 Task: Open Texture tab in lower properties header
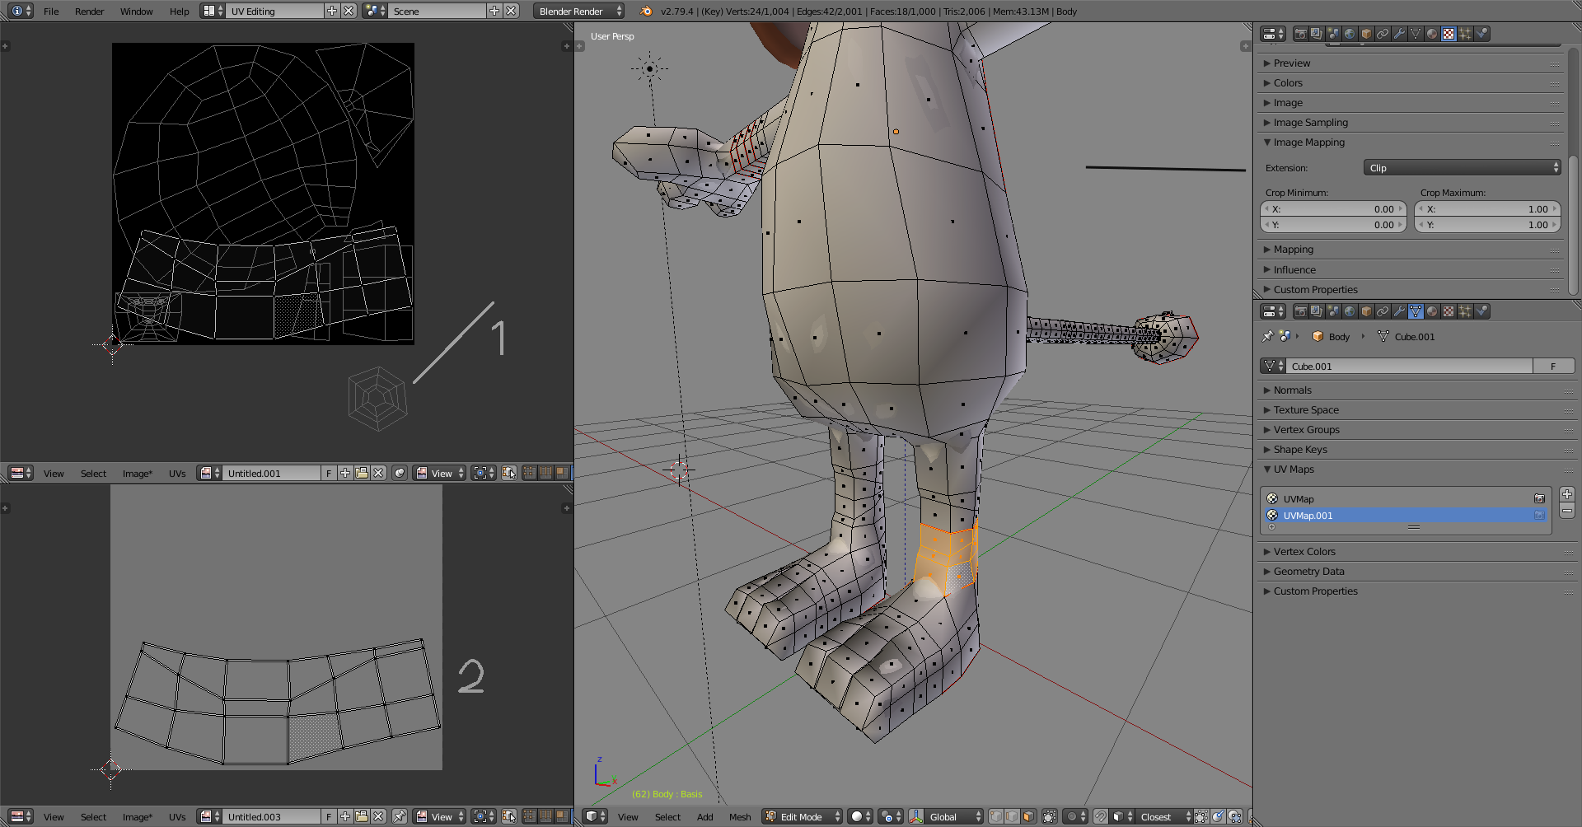point(1449,311)
